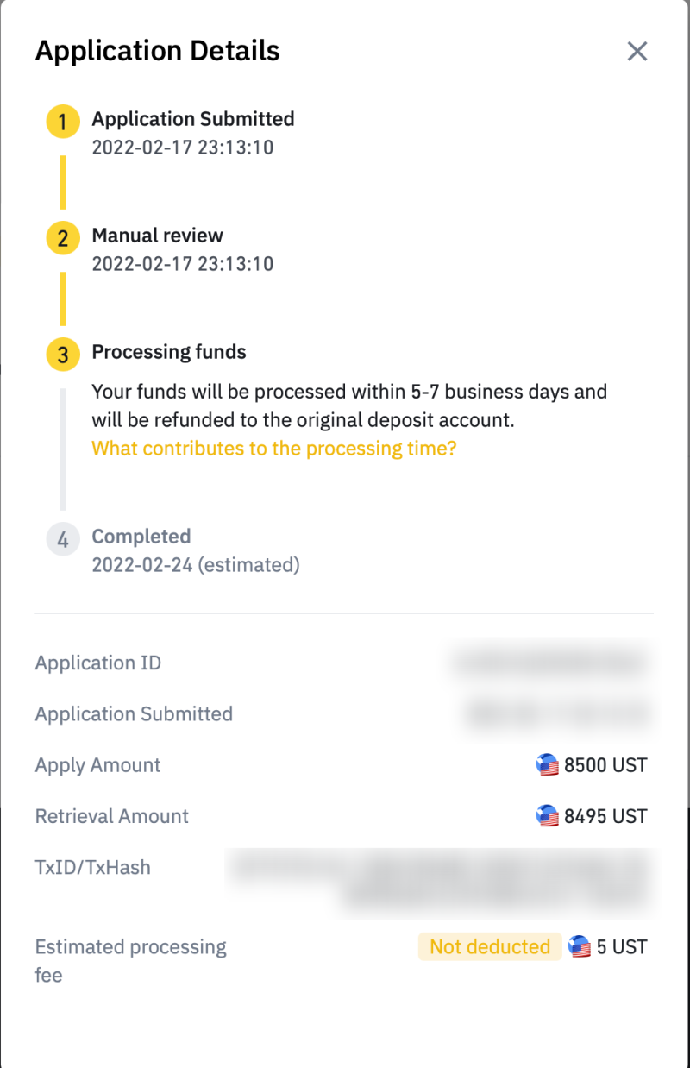Click the 8495 UST retrieval amount

pos(605,816)
